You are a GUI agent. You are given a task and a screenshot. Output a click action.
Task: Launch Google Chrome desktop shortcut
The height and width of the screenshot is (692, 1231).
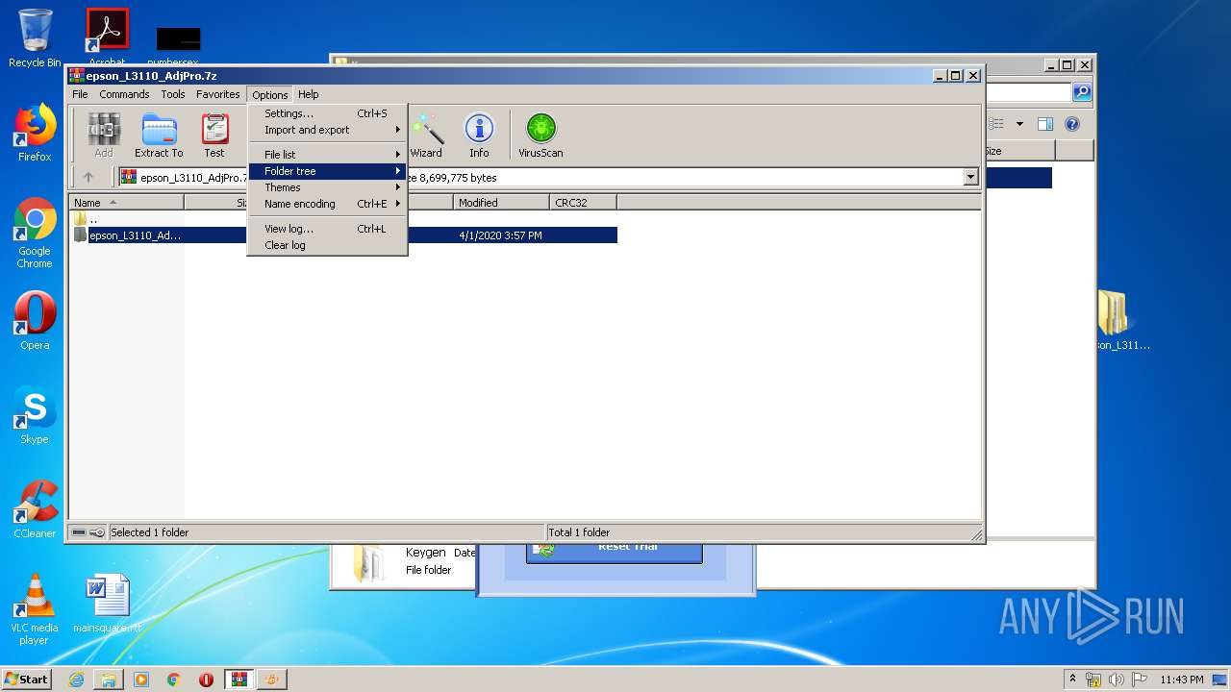(x=35, y=233)
